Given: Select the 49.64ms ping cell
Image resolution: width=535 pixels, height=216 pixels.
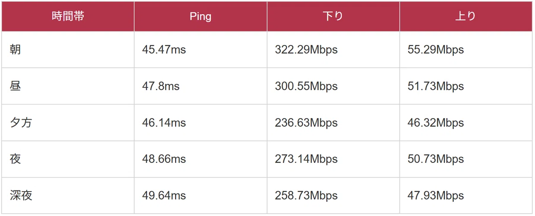Looking at the screenshot, I should [201, 195].
